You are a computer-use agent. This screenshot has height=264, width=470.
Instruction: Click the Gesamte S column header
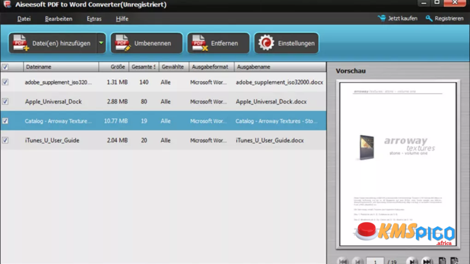pos(144,67)
